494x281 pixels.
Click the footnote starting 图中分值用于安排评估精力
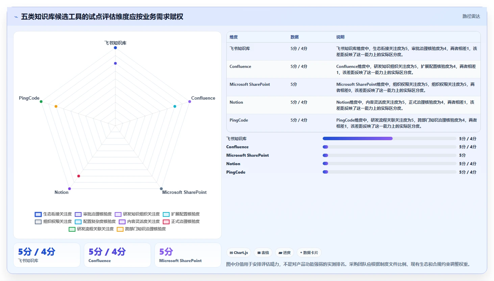349,264
